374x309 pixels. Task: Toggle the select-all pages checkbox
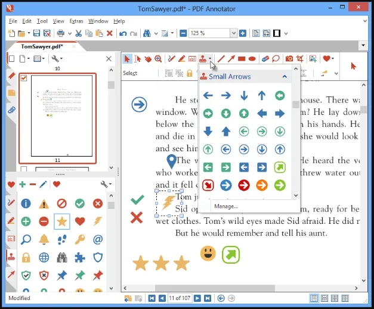pyautogui.click(x=11, y=58)
